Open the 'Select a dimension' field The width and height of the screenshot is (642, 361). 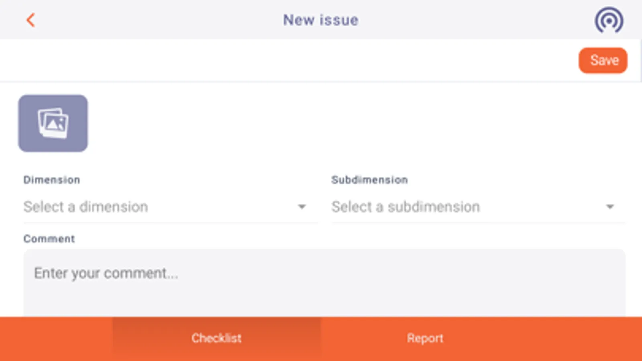170,207
